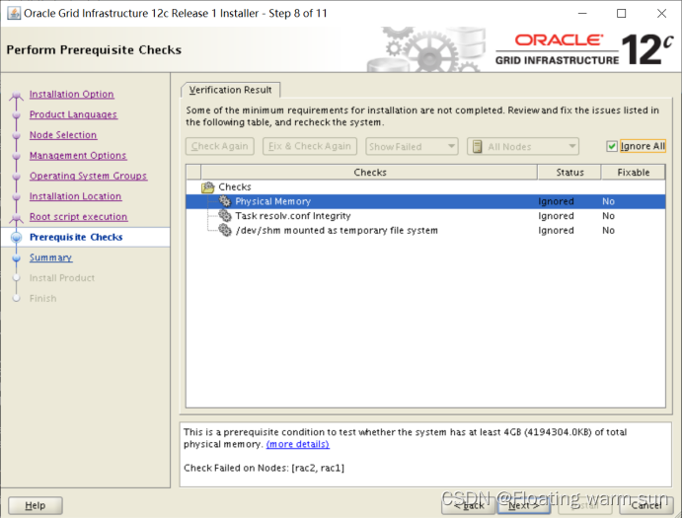Minimize the installer window
This screenshot has height=518, width=683.
(582, 14)
